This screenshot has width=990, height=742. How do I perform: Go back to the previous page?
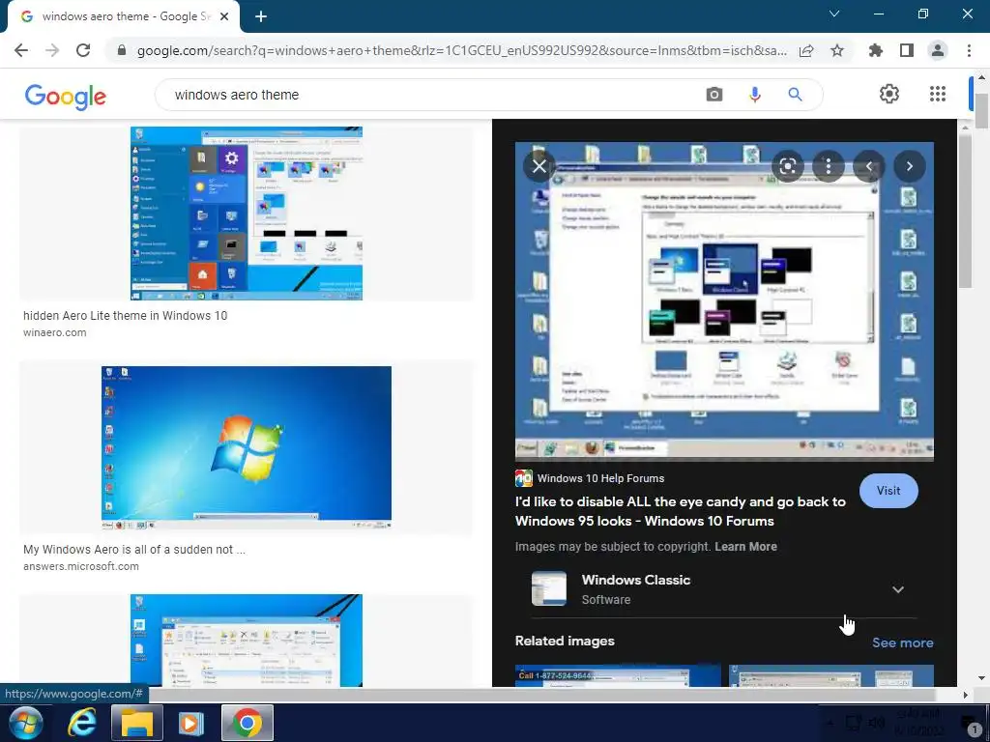pos(21,50)
